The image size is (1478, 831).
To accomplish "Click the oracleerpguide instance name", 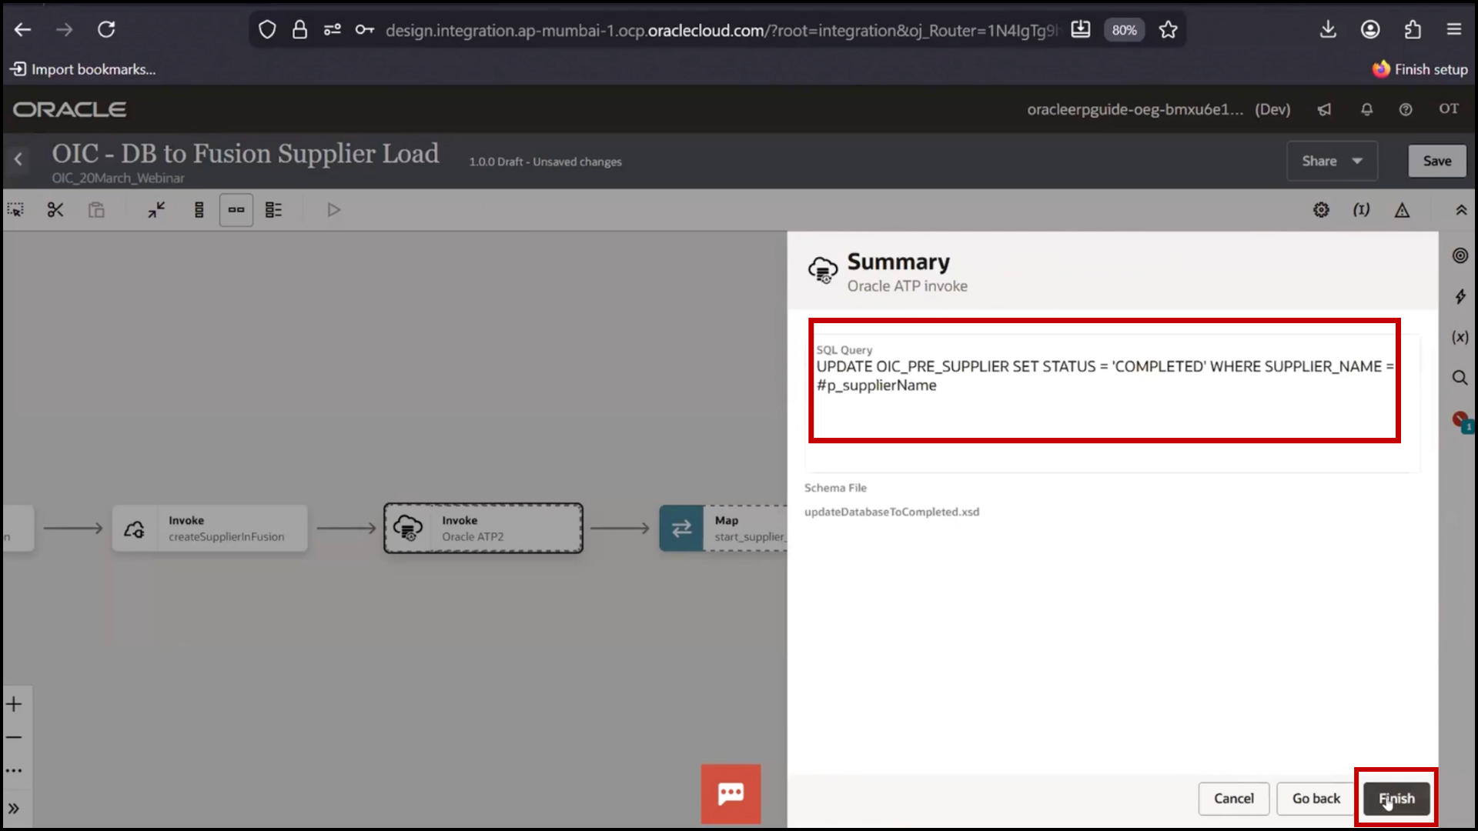I will click(x=1135, y=109).
